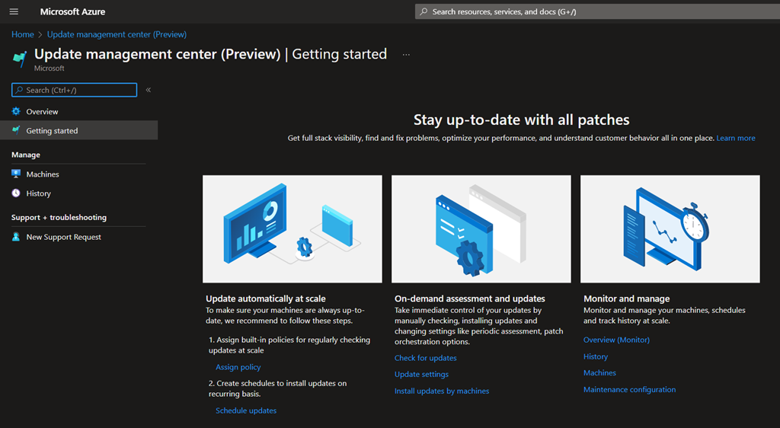
Task: Open the hamburger portal menu
Action: pos(14,11)
